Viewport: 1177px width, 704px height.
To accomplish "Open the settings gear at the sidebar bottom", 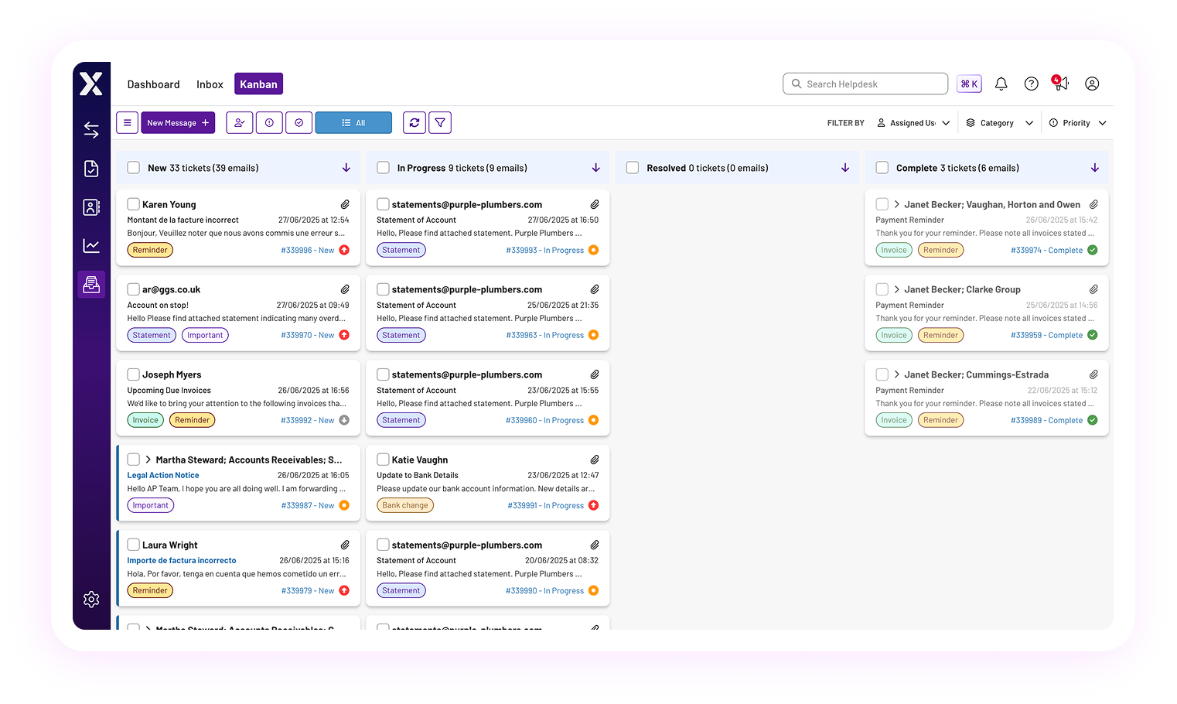I will [x=91, y=599].
